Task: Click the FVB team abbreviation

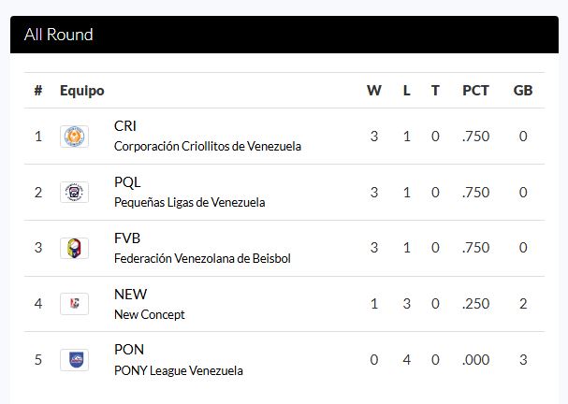Action: point(127,238)
